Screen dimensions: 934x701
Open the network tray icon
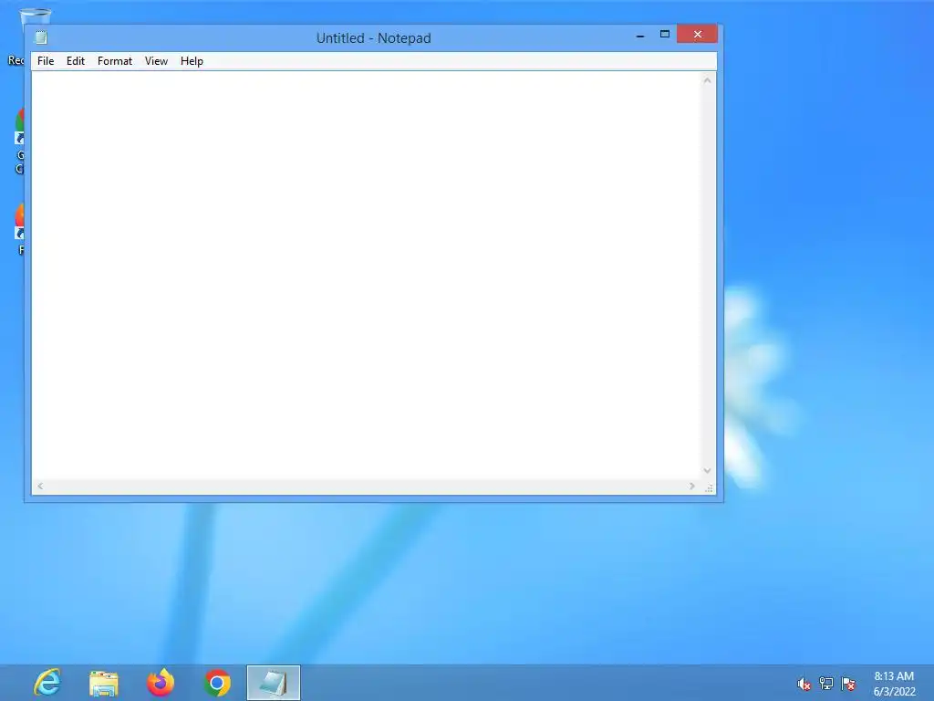(x=826, y=684)
